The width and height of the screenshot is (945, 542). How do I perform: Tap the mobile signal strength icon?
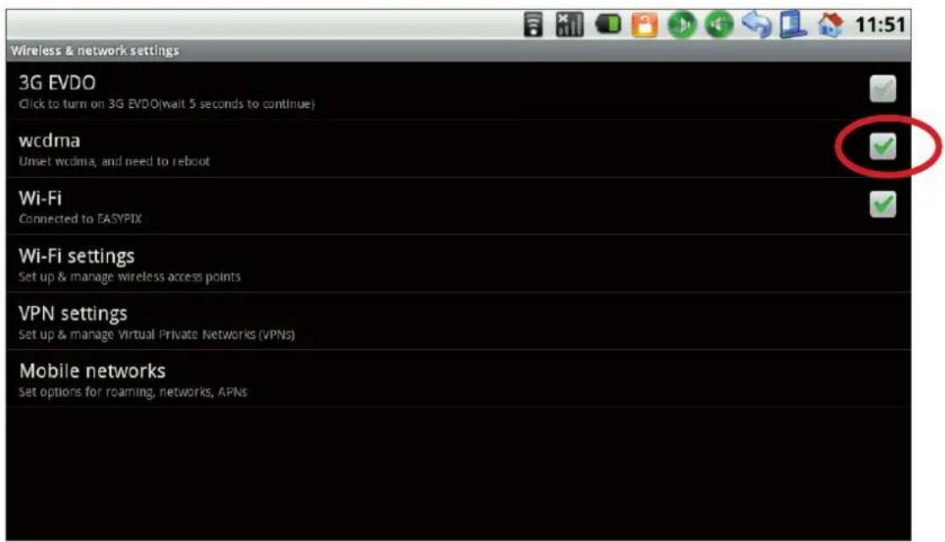coord(570,24)
